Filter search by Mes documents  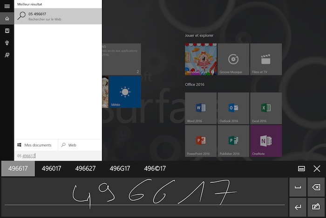(36, 145)
